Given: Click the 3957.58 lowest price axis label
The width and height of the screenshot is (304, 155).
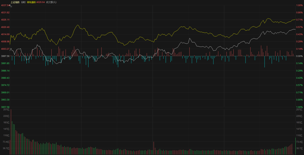Looking at the screenshot, I should (x=5, y=107).
